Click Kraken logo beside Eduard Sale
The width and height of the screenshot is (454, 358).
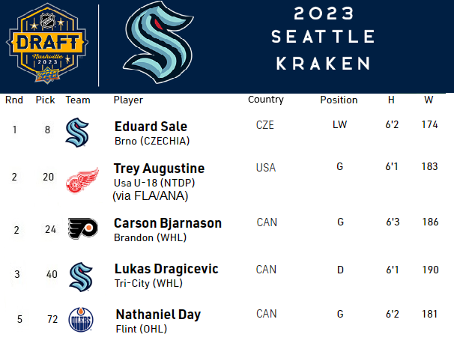tap(78, 133)
